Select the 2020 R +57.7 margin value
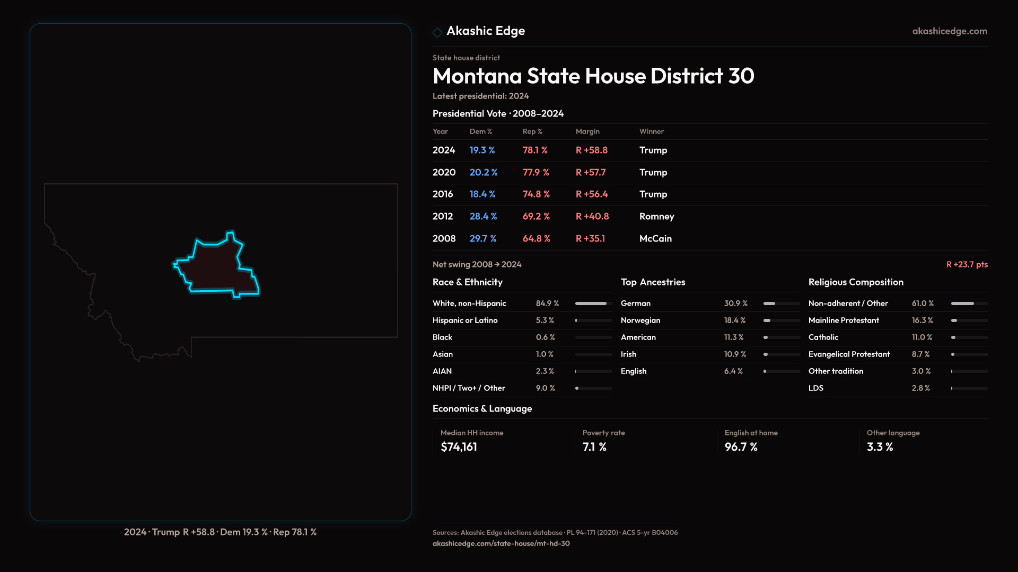The image size is (1018, 572). coord(590,173)
